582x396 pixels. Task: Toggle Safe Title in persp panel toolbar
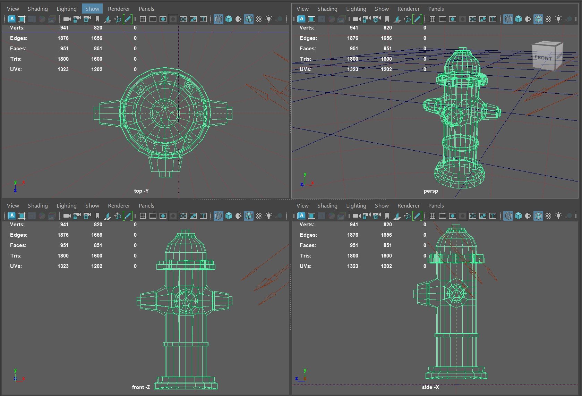pyautogui.click(x=493, y=19)
